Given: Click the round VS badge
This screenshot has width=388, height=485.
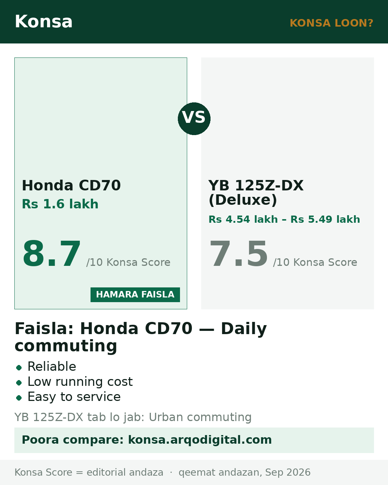Looking at the screenshot, I should tap(194, 119).
